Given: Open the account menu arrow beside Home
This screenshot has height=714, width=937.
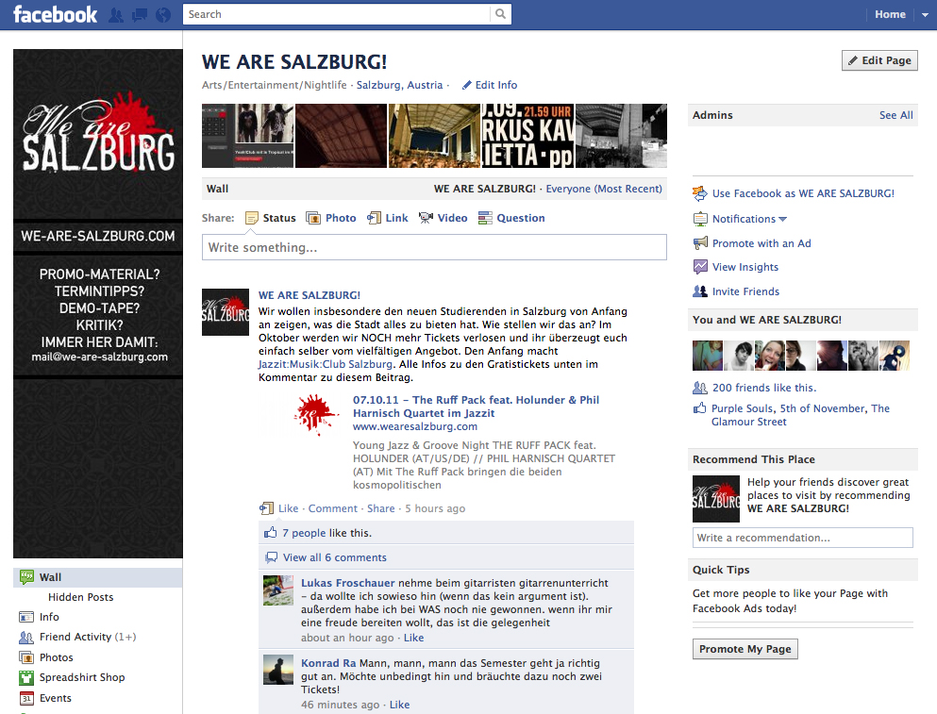Looking at the screenshot, I should (922, 14).
